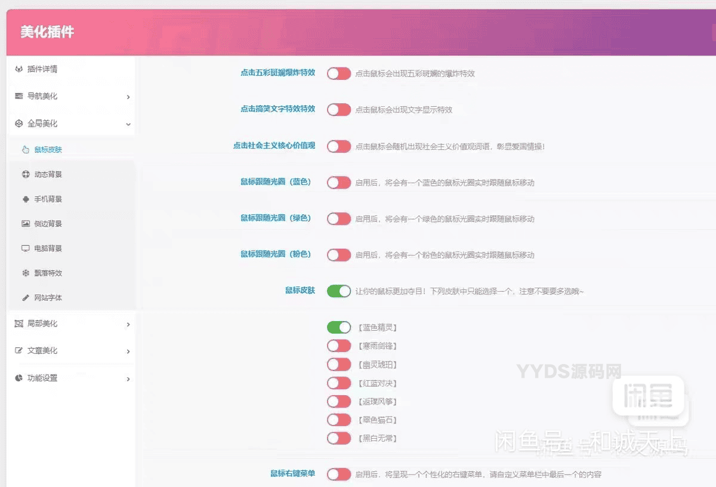Collapse 全局美化 chevron arrow
This screenshot has width=716, height=487.
tap(128, 124)
